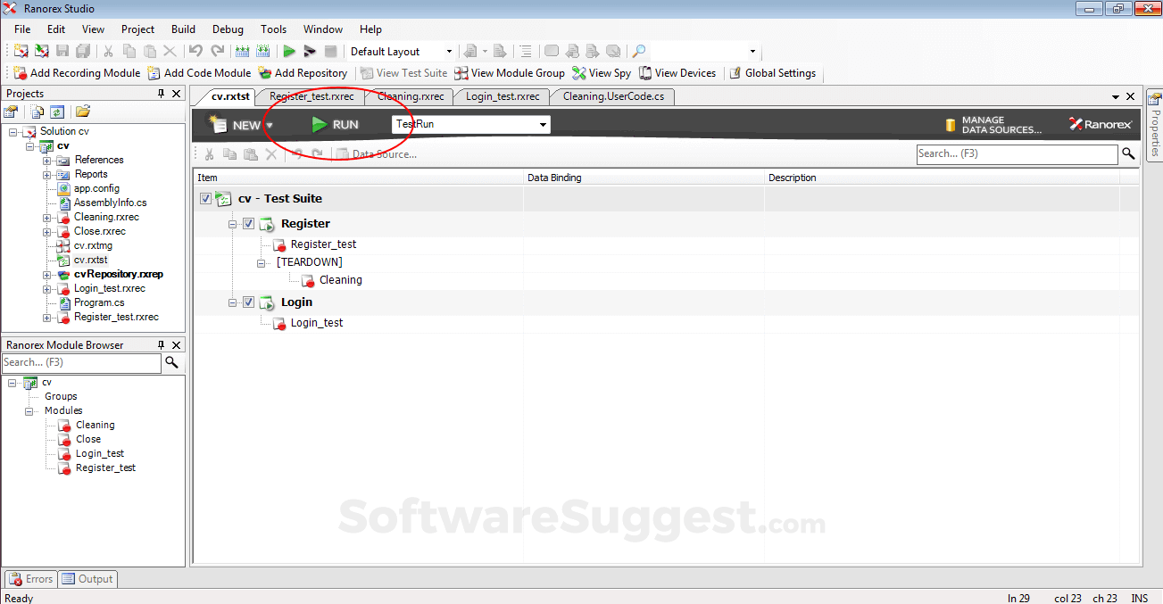This screenshot has width=1163, height=604.
Task: Collapse the [TEARDOWN] section under Register
Action: (259, 261)
